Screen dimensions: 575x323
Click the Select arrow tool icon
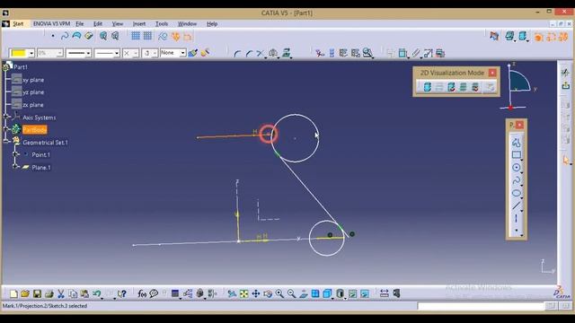click(x=565, y=160)
